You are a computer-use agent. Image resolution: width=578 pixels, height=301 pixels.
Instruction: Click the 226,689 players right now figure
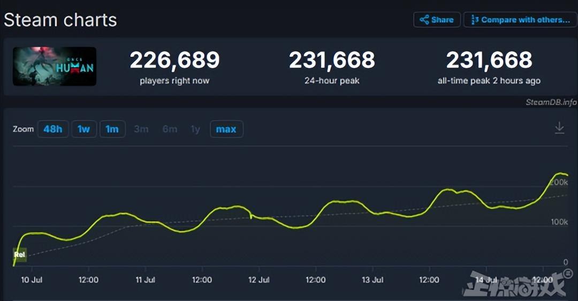pos(174,61)
